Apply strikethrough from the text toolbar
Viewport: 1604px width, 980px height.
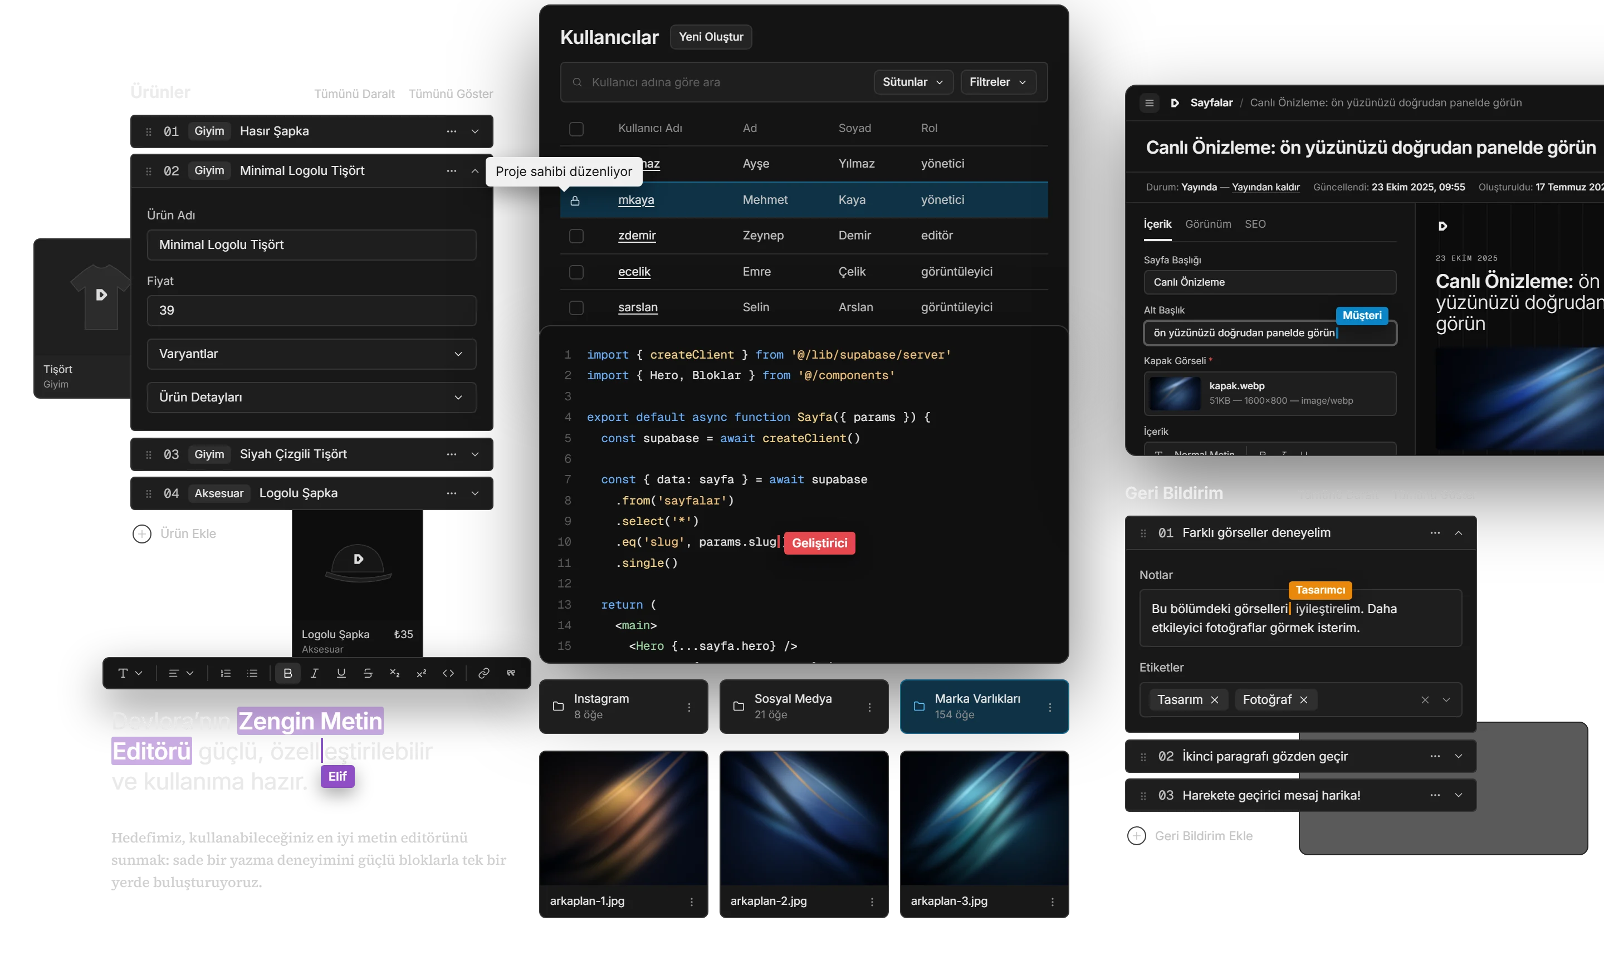pos(368,673)
